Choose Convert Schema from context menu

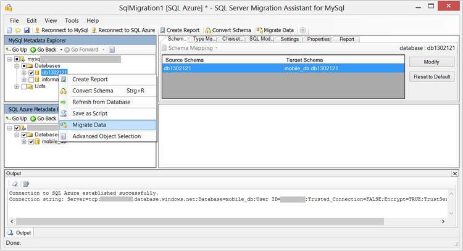point(107,91)
